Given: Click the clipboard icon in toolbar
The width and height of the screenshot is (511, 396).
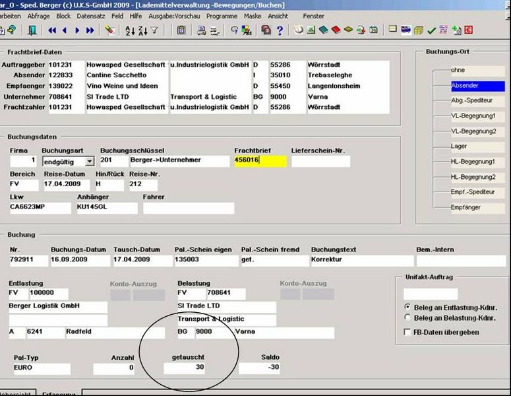Looking at the screenshot, I should 181,30.
